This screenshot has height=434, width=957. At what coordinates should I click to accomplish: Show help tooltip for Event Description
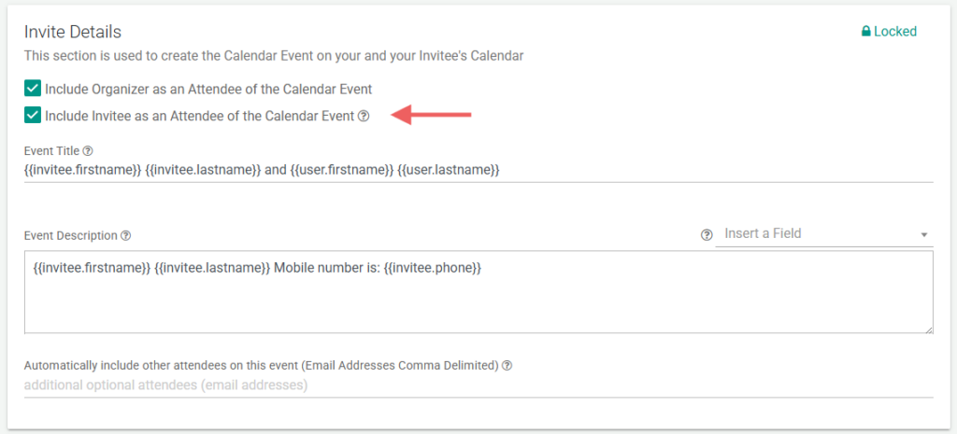(x=125, y=236)
